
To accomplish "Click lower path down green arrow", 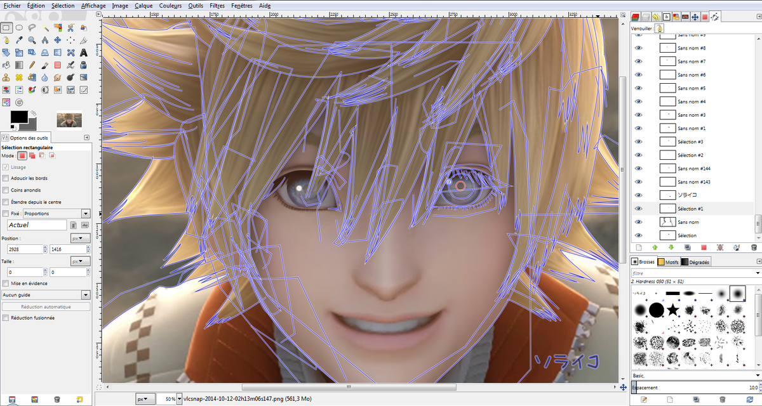I will click(x=671, y=247).
